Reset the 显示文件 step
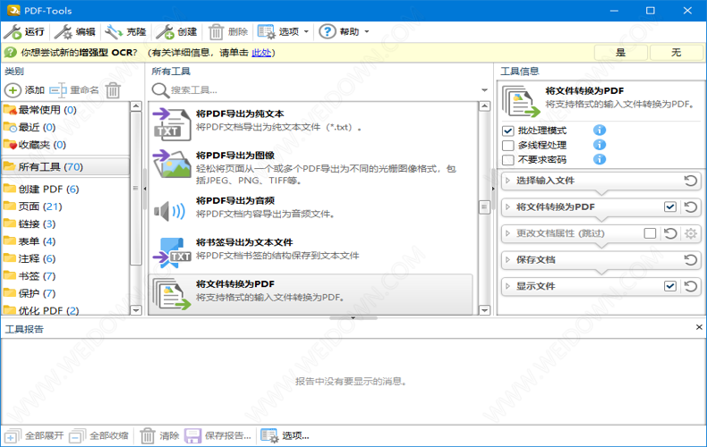The height and width of the screenshot is (447, 707). click(x=690, y=286)
